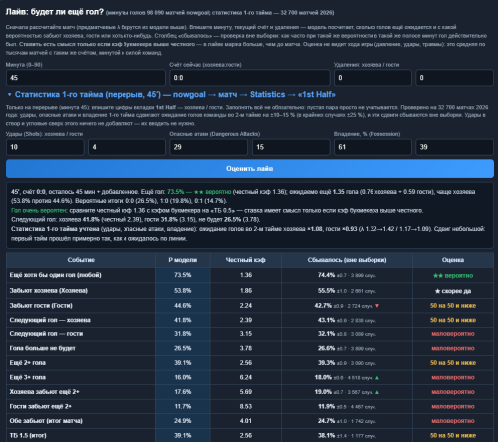Select the «Гости забьют ещё 2+» row label
498x442 pixels.
click(x=40, y=406)
